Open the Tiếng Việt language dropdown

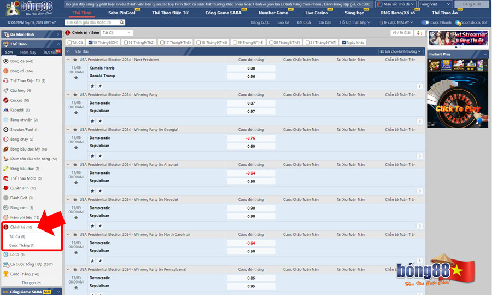(x=435, y=4)
